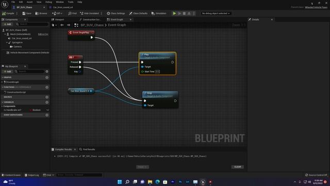Open the Windows Start menu
Screen dimensions: 330x186
tap(120, 182)
